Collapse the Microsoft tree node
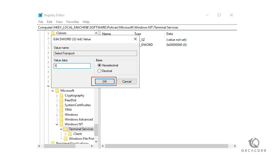Image resolution: width=274 pixels, height=160 pixels. pyautogui.click(x=53, y=91)
